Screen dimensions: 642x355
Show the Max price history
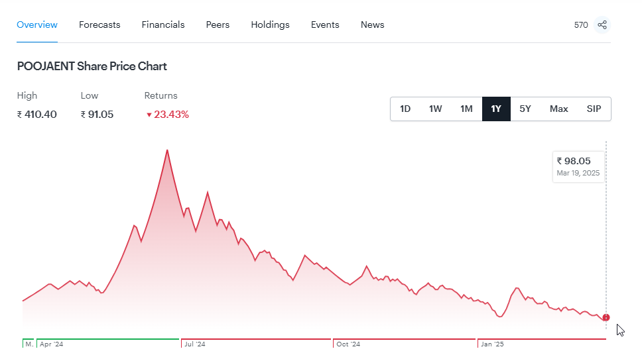pyautogui.click(x=558, y=109)
